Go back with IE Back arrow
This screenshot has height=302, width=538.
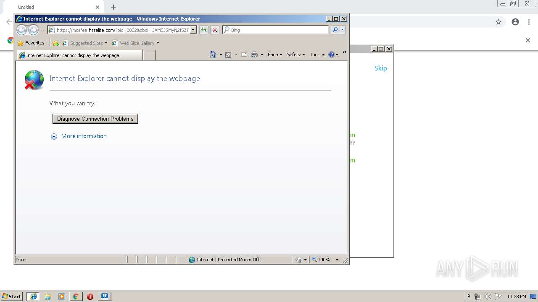point(22,30)
